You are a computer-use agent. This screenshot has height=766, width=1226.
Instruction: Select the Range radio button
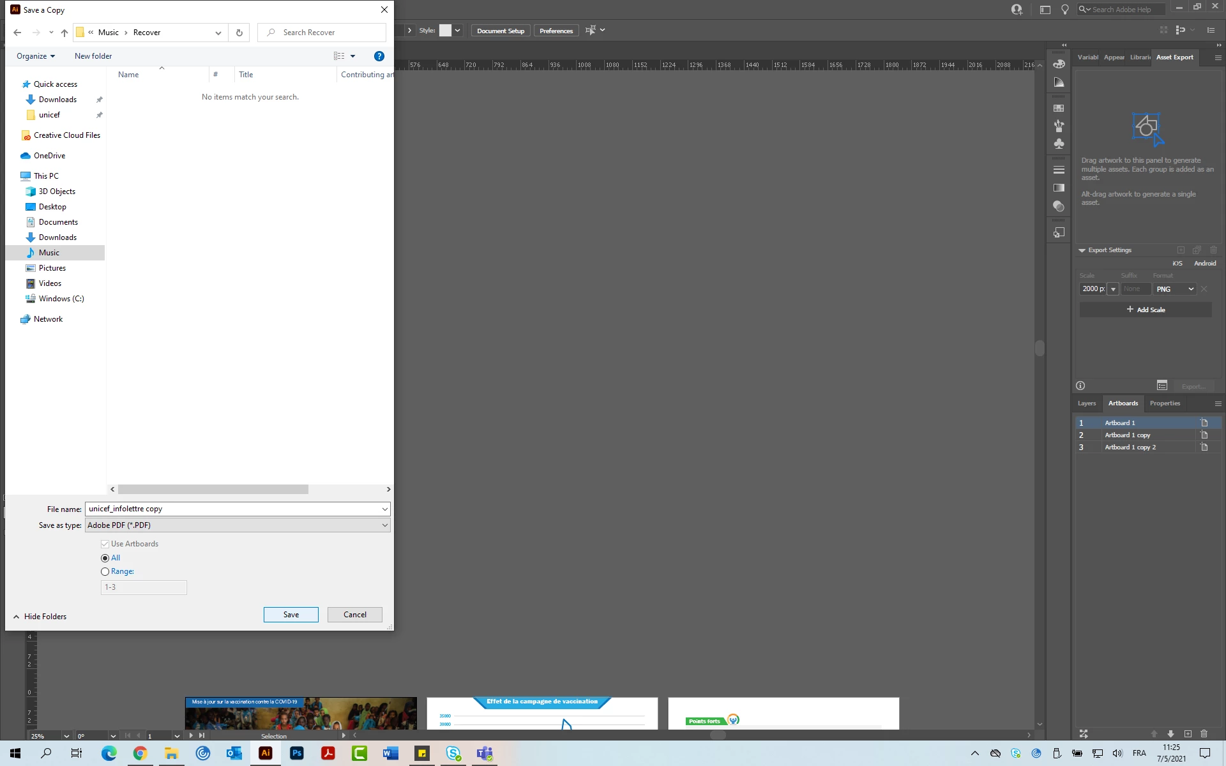(x=105, y=572)
